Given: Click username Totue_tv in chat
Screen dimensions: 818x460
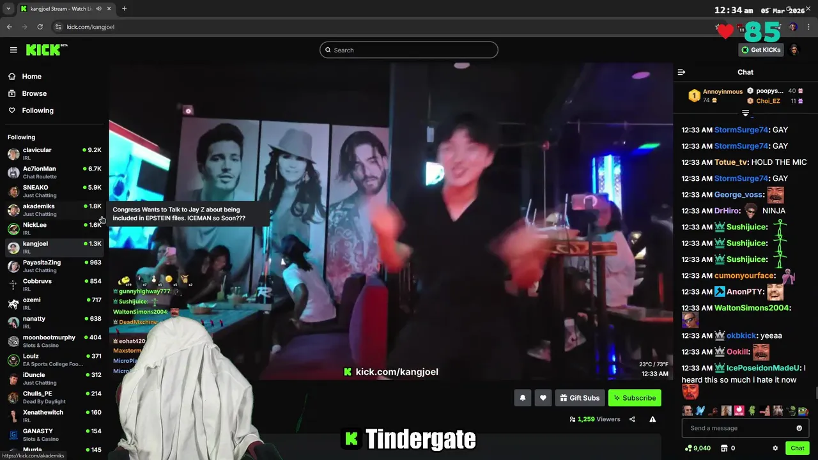Looking at the screenshot, I should pos(731,162).
